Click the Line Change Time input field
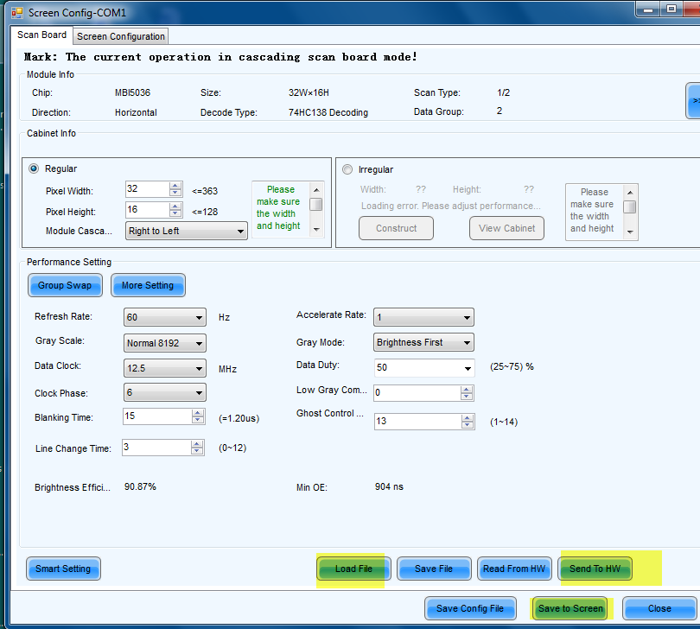Image resolution: width=700 pixels, height=629 pixels. pyautogui.click(x=156, y=448)
